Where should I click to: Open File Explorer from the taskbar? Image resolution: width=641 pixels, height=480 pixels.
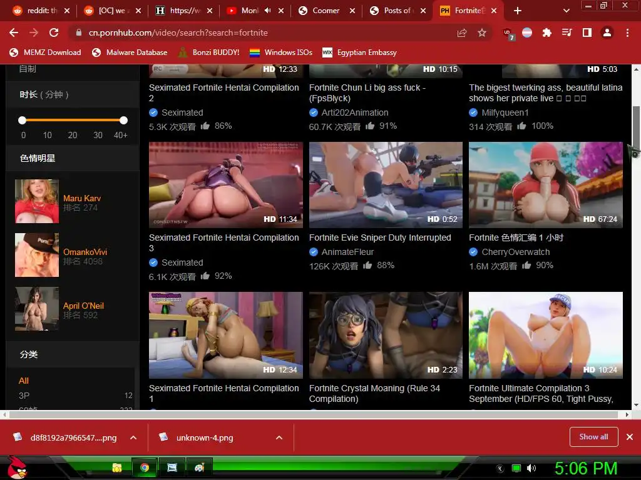pyautogui.click(x=117, y=467)
